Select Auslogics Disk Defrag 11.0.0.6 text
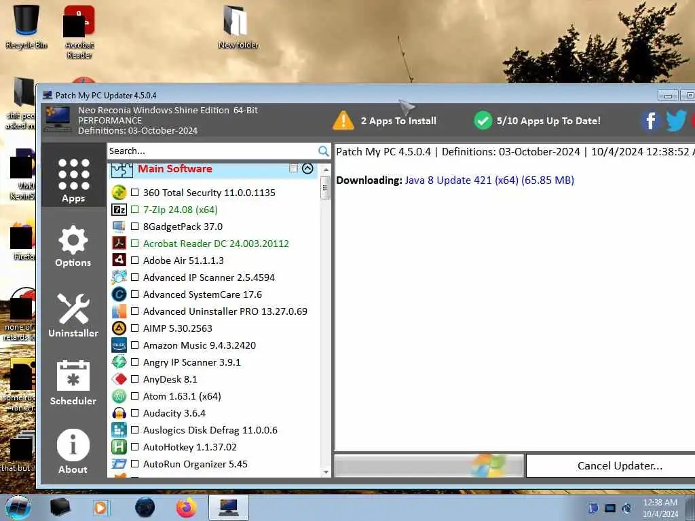This screenshot has width=695, height=521. [x=210, y=430]
